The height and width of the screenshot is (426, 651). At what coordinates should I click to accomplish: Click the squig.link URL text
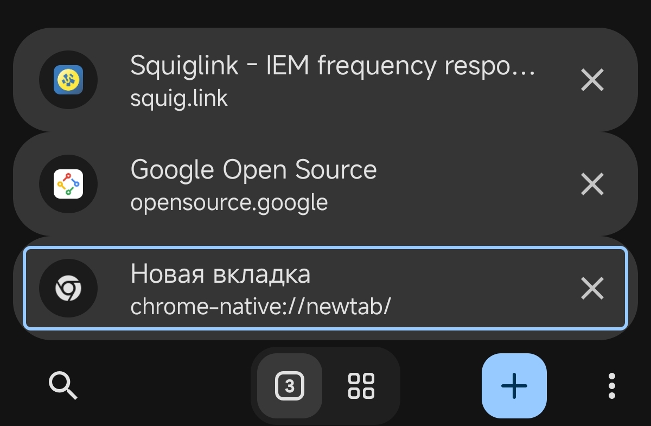click(179, 98)
